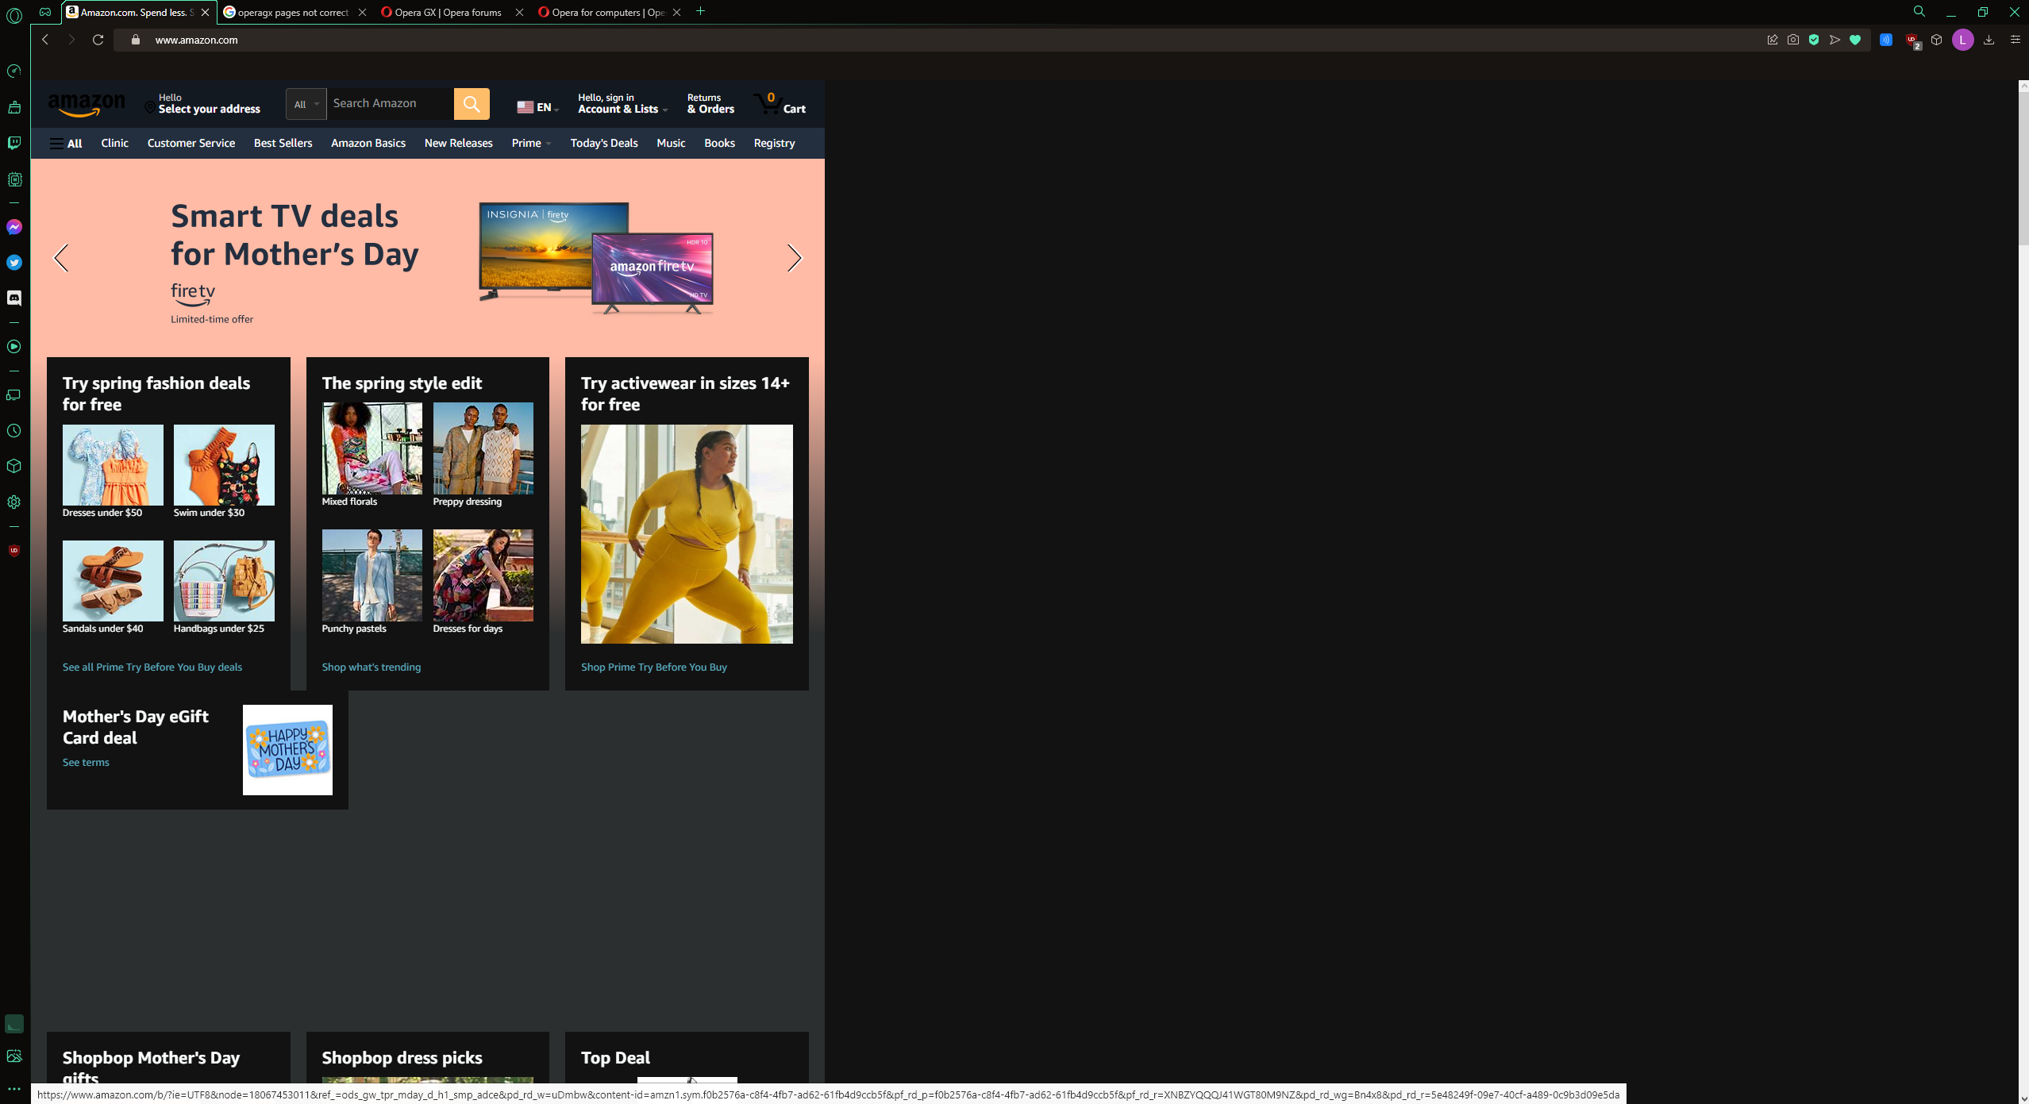The width and height of the screenshot is (2029, 1104).
Task: Open uBlock Origin toolbar extension with badge
Action: click(x=1912, y=40)
